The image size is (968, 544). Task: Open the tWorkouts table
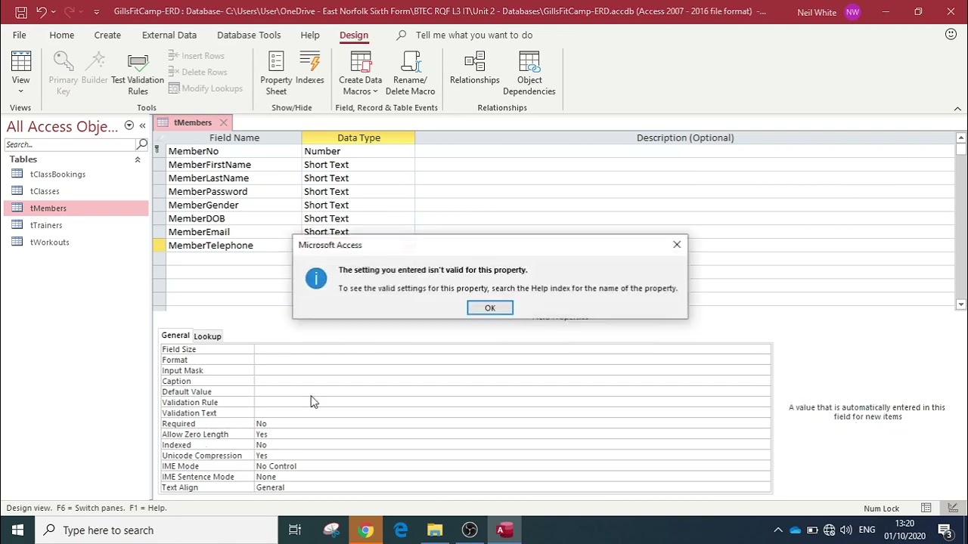click(x=49, y=242)
